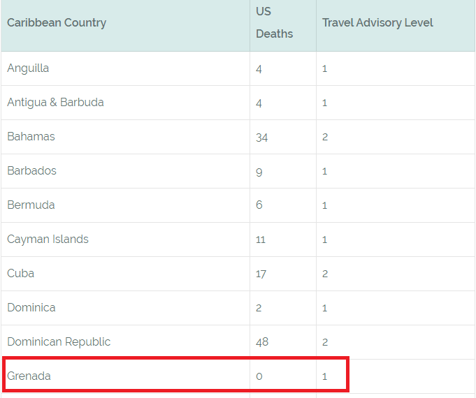Image resolution: width=476 pixels, height=398 pixels.
Task: Select the Anguilla country cell
Action: [x=28, y=68]
